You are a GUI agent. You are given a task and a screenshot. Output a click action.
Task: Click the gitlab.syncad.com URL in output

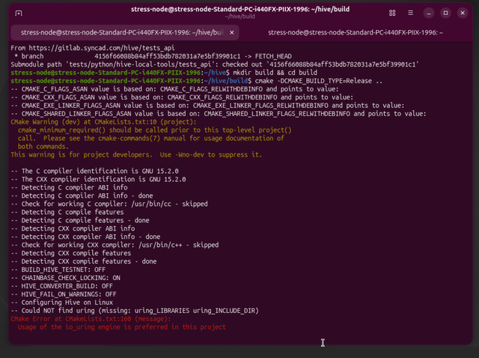[x=102, y=48]
